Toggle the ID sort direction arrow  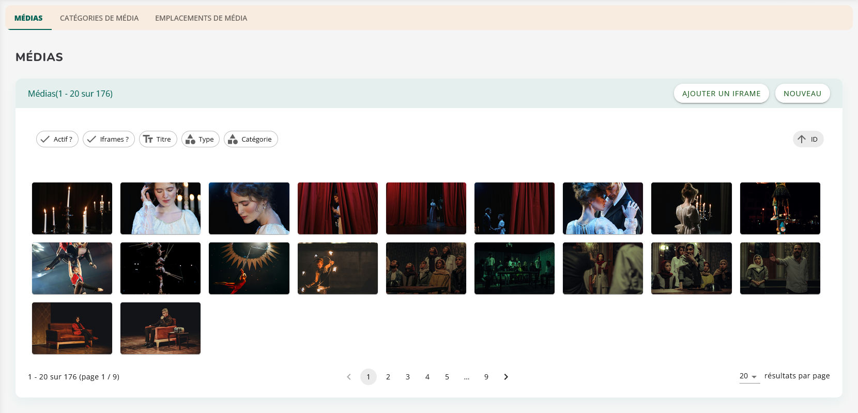pos(802,139)
